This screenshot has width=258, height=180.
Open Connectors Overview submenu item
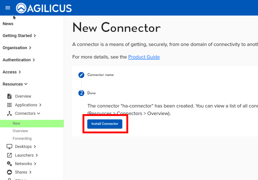point(20,131)
